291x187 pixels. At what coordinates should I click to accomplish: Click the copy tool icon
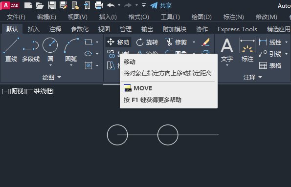coord(111,54)
